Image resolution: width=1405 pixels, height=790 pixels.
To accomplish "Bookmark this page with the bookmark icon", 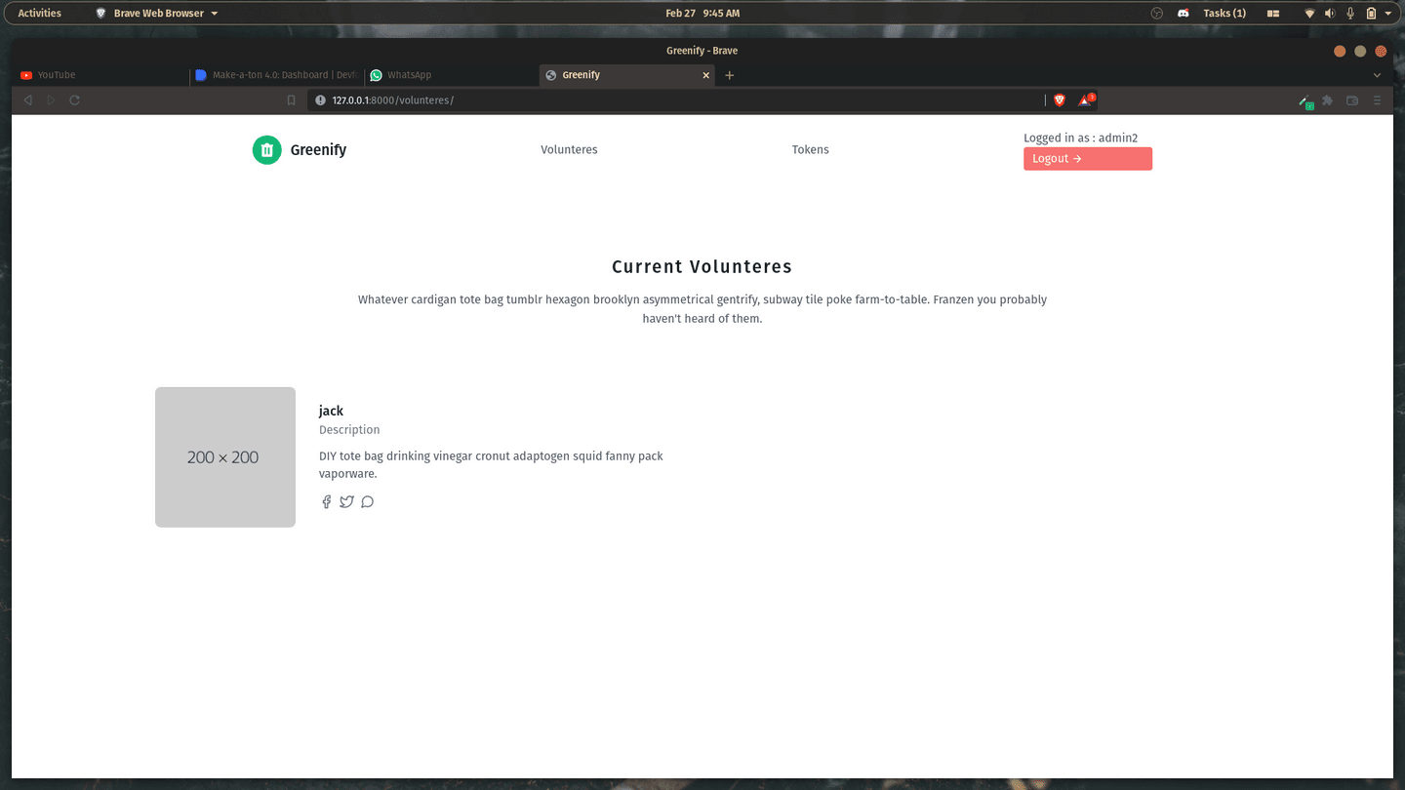I will 291,100.
